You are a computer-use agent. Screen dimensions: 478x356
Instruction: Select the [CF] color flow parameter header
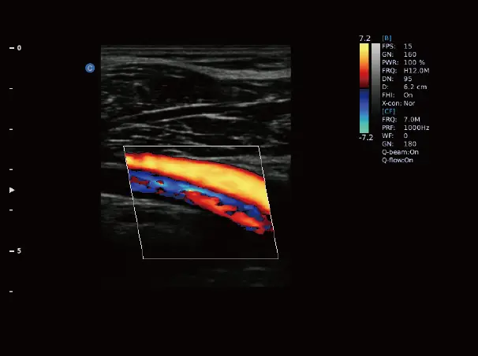click(387, 111)
